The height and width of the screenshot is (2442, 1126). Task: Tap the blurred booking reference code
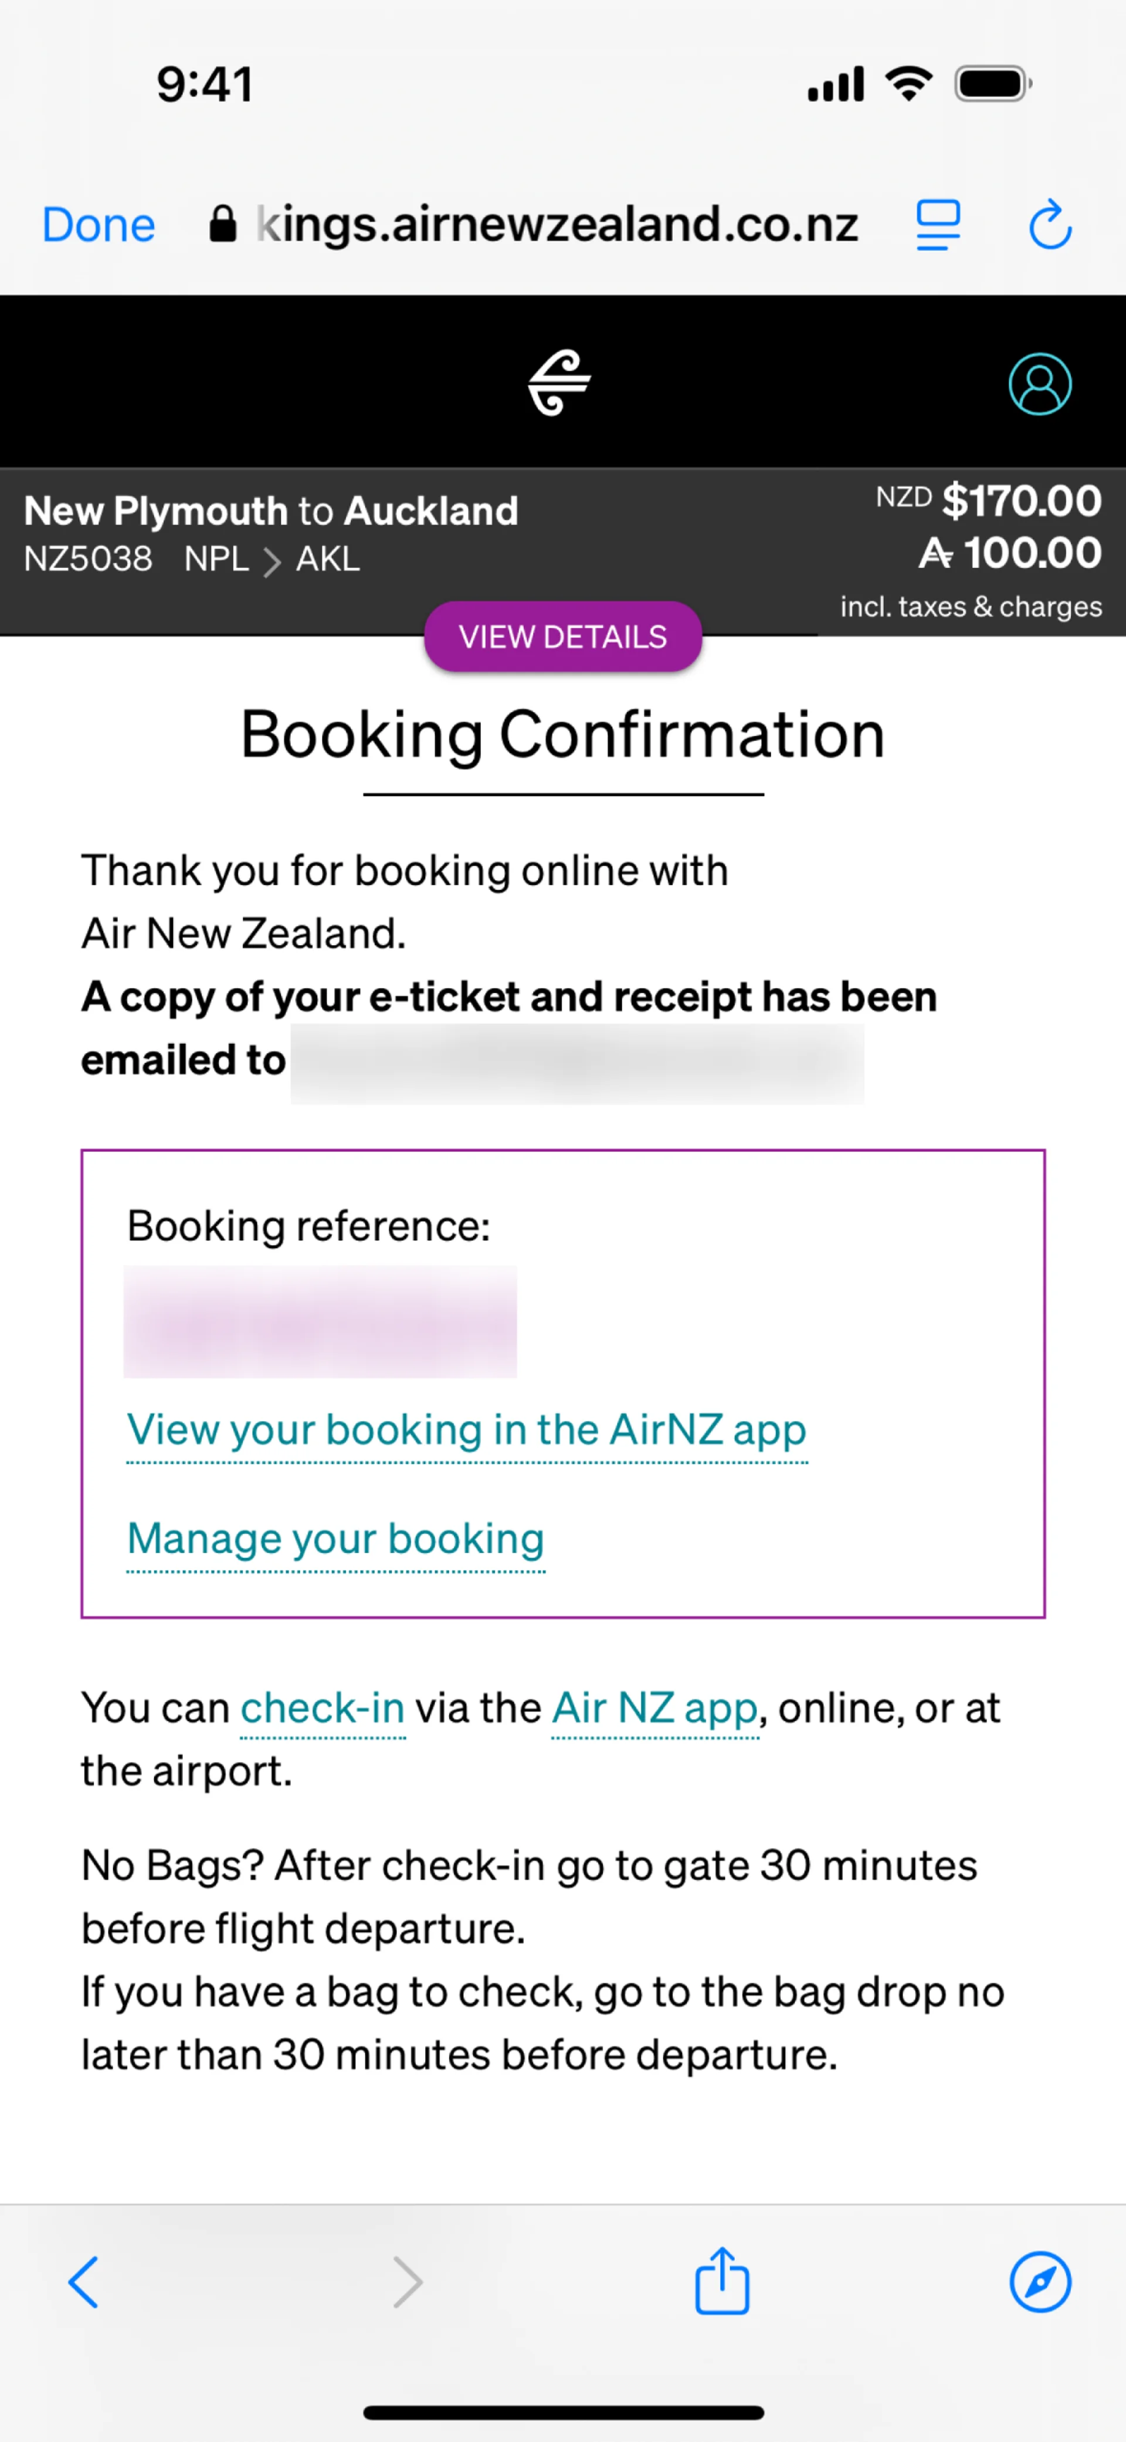tap(320, 1321)
